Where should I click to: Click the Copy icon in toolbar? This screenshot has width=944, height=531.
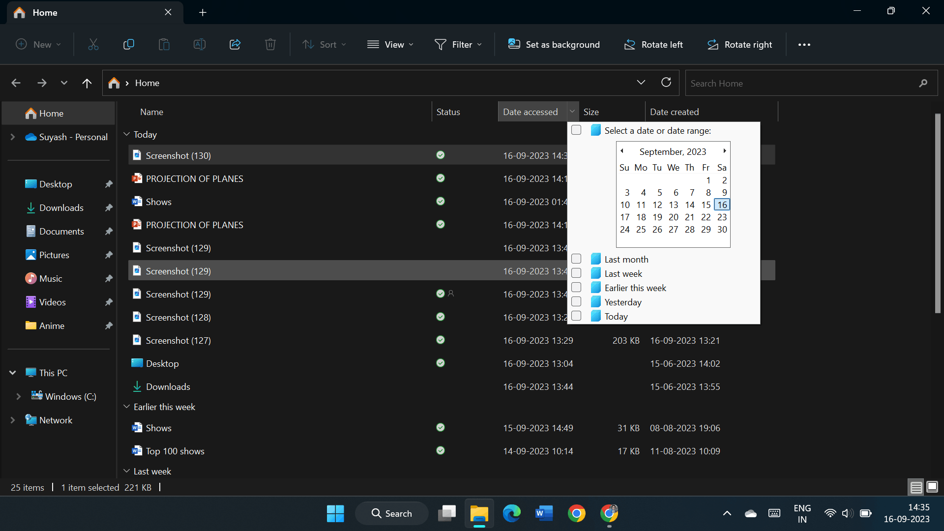point(128,45)
